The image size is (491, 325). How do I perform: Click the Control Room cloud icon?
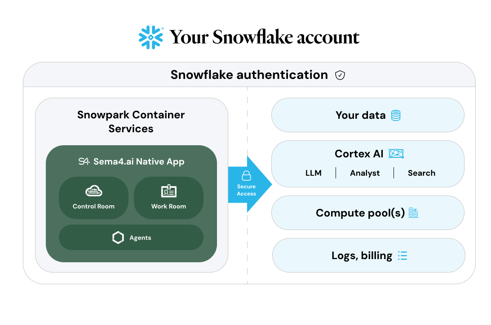click(x=93, y=191)
